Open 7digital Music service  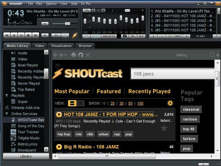point(29,138)
